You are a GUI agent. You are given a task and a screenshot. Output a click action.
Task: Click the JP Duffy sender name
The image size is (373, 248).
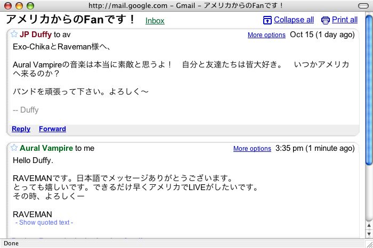click(36, 35)
